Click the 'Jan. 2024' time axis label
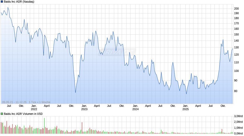 135,108
